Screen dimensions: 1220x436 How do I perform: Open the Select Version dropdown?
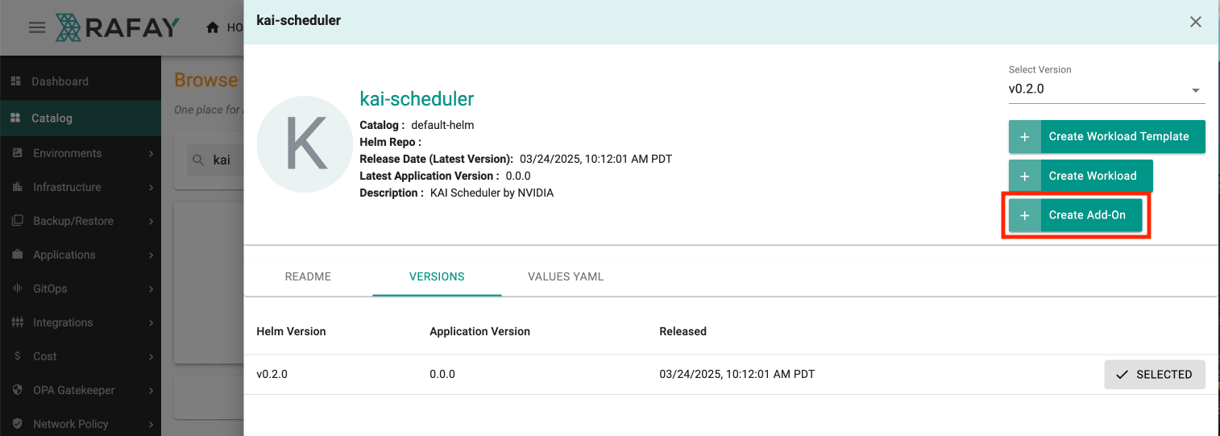1106,89
